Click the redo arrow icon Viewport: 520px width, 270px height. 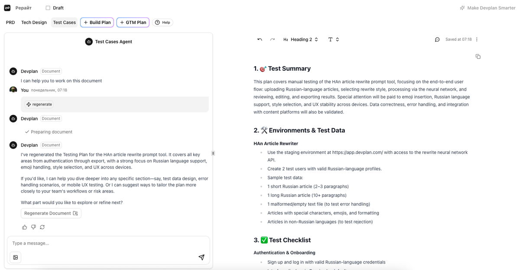point(272,39)
